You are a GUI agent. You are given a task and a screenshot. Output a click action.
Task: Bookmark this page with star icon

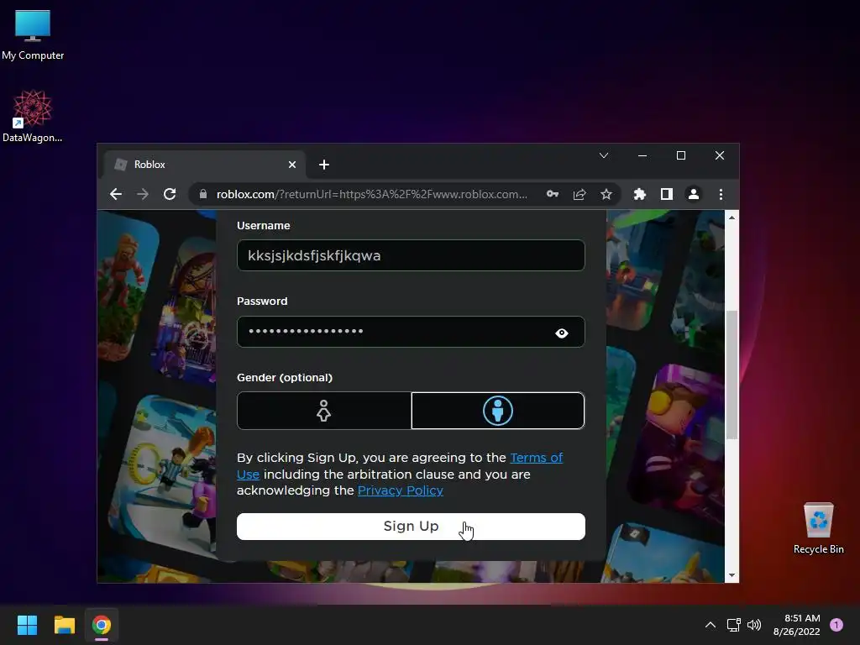click(x=606, y=194)
